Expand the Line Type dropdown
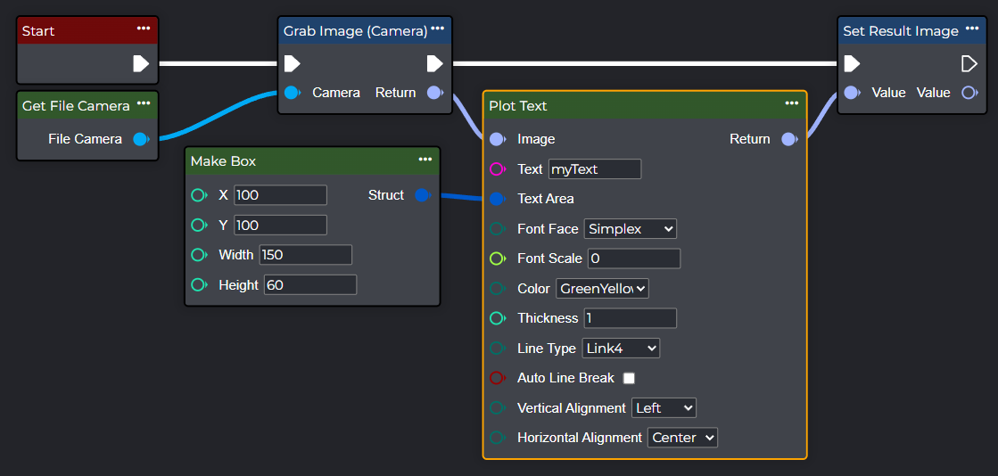This screenshot has height=476, width=998. pyautogui.click(x=621, y=349)
